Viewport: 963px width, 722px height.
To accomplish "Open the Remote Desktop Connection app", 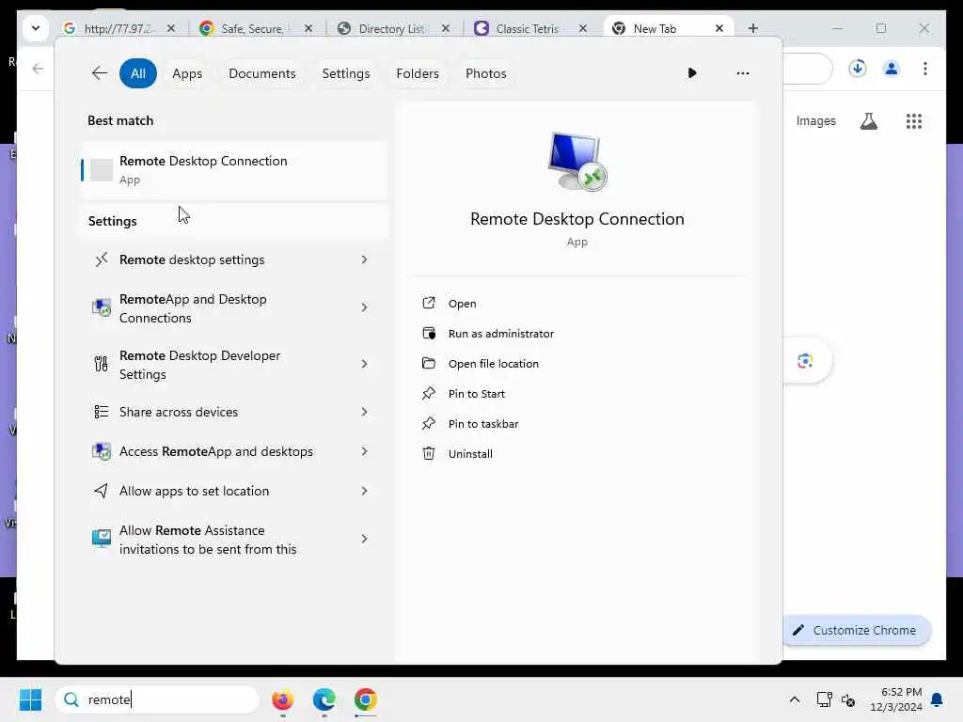I will click(462, 304).
